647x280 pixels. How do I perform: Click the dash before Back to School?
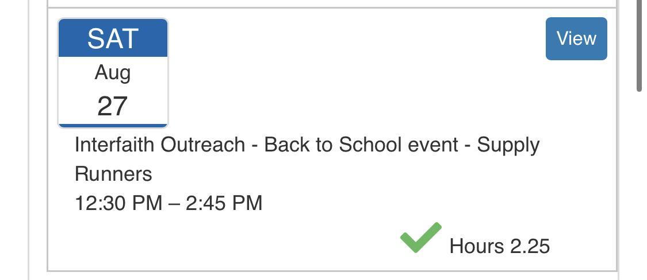coord(254,145)
